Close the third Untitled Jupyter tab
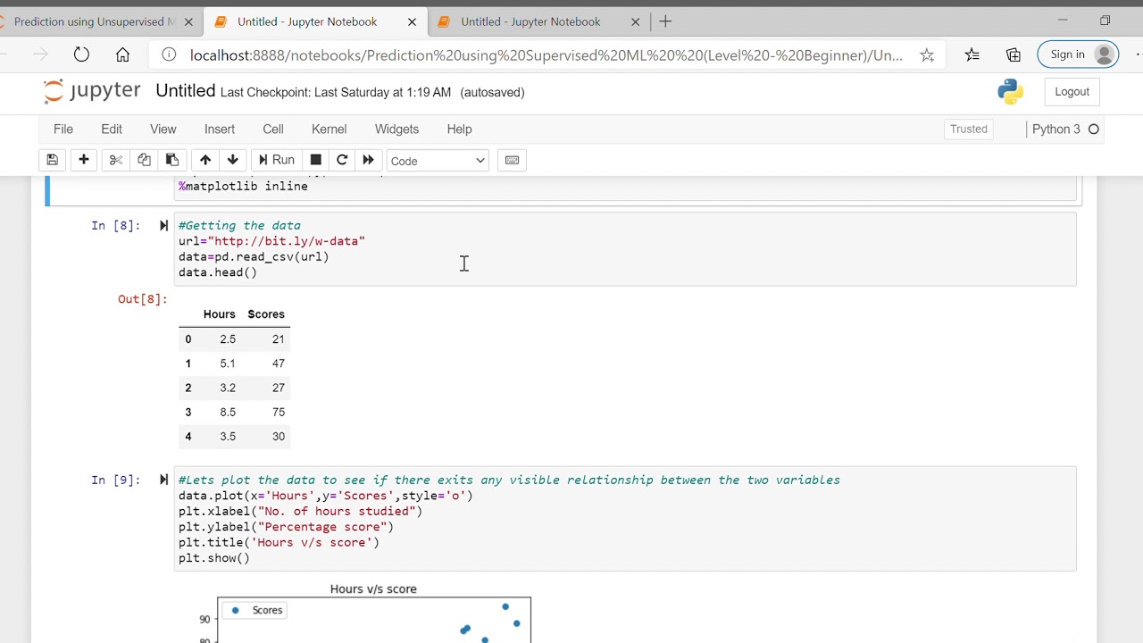The height and width of the screenshot is (643, 1143). (635, 21)
